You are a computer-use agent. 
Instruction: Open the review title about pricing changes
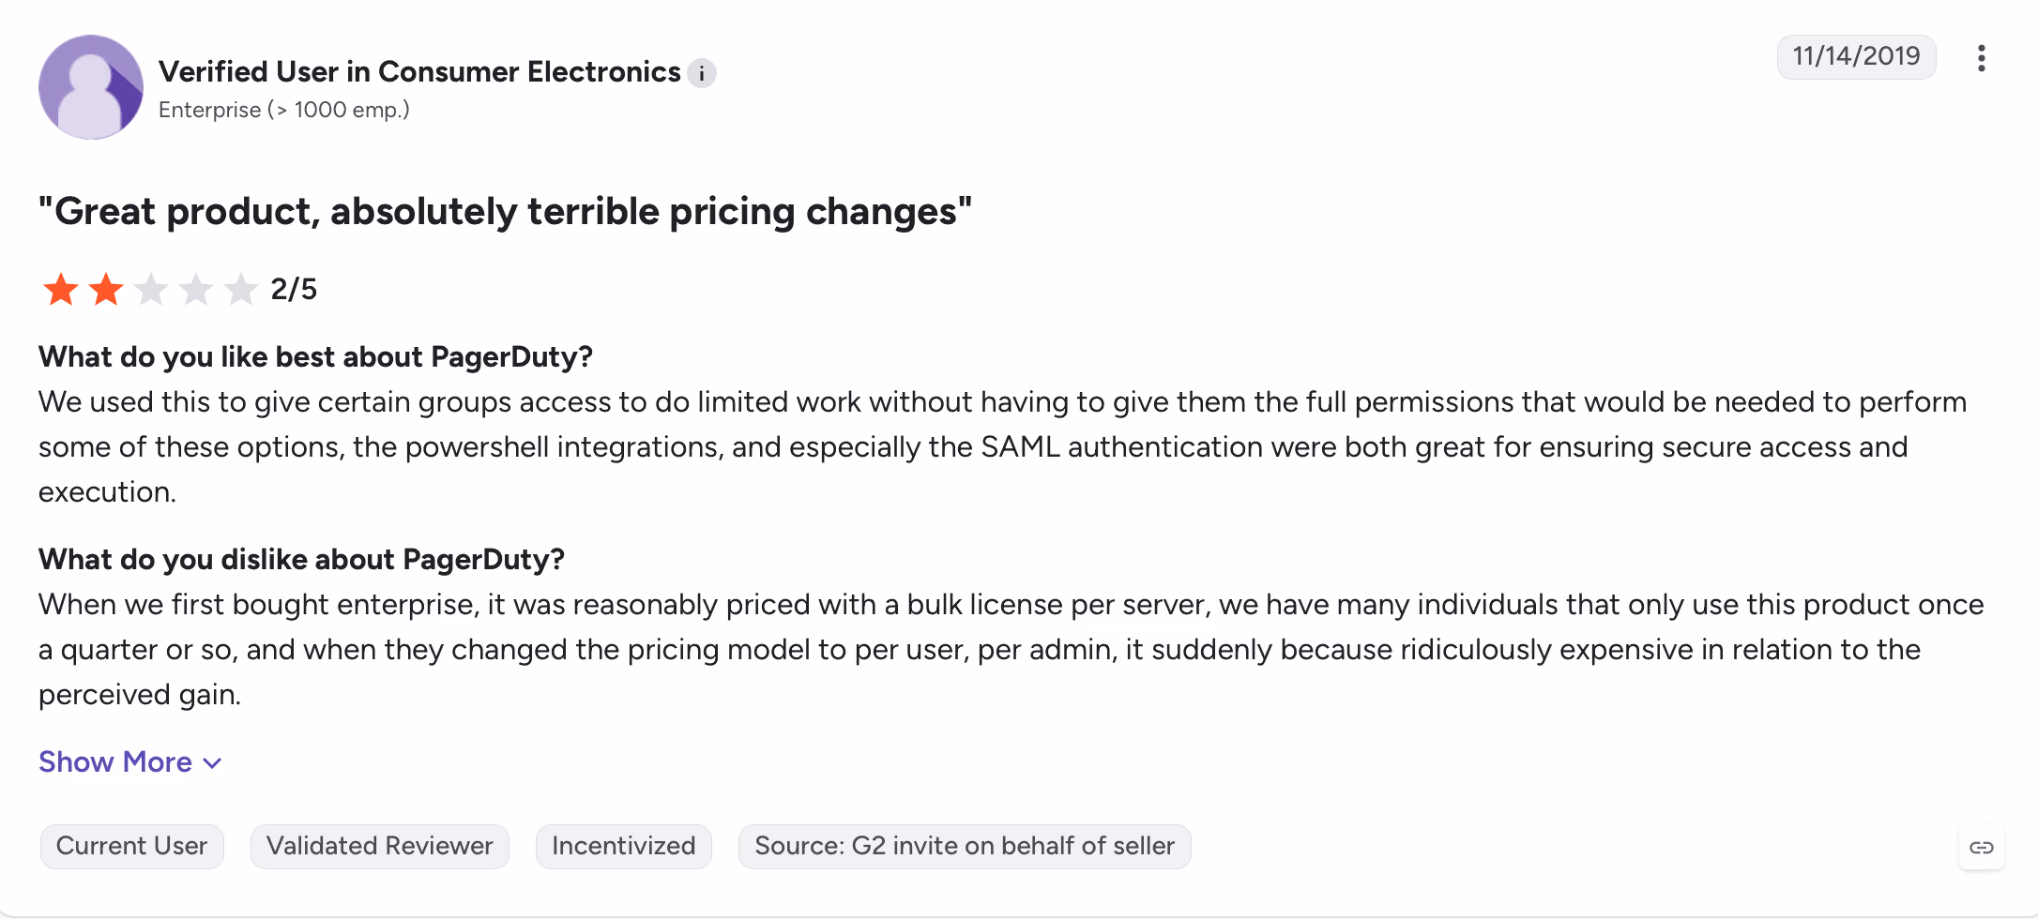505,212
